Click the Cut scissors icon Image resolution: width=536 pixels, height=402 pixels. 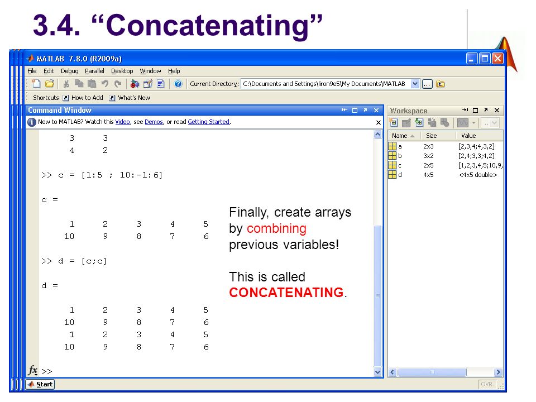66,84
